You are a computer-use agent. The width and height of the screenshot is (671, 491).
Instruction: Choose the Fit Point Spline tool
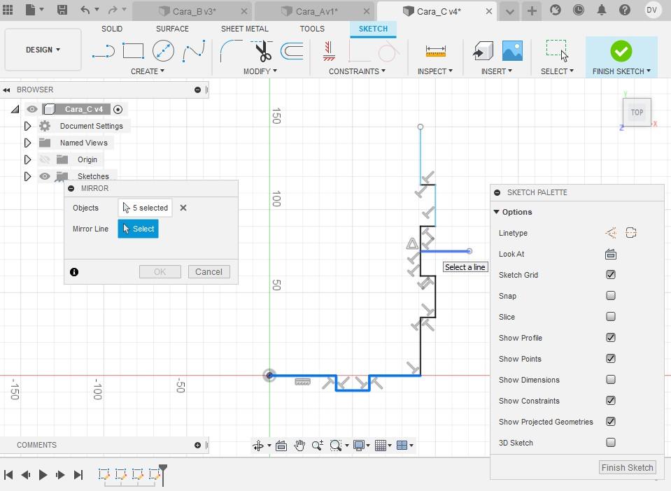tap(193, 51)
